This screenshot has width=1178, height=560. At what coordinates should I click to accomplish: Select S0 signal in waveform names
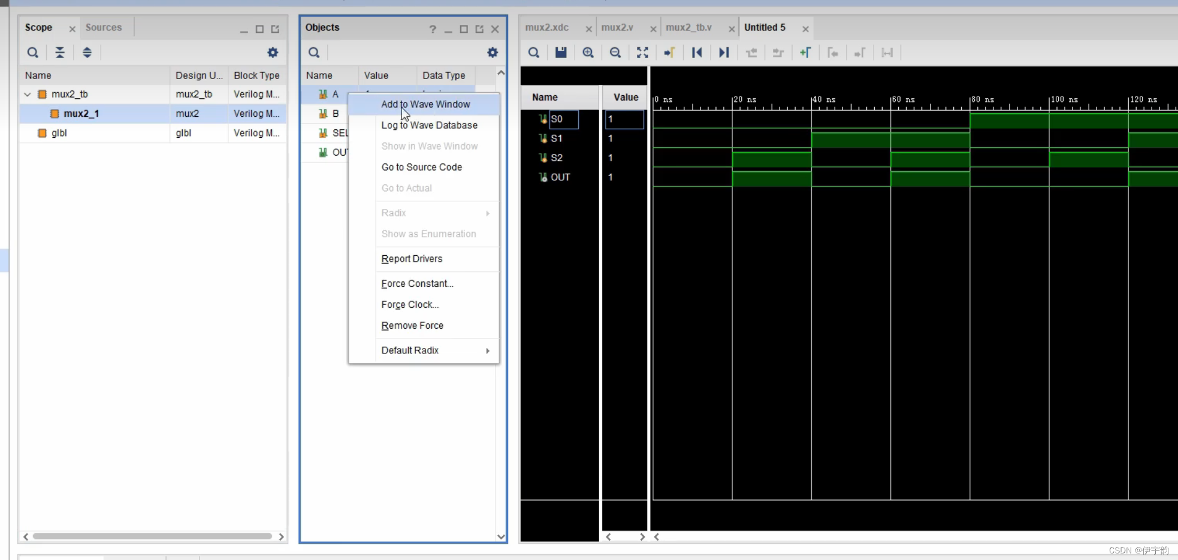pos(557,119)
